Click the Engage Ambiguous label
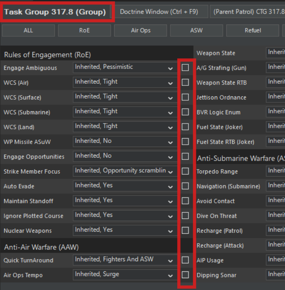Image resolution: width=285 pixels, height=290 pixels. [30, 68]
